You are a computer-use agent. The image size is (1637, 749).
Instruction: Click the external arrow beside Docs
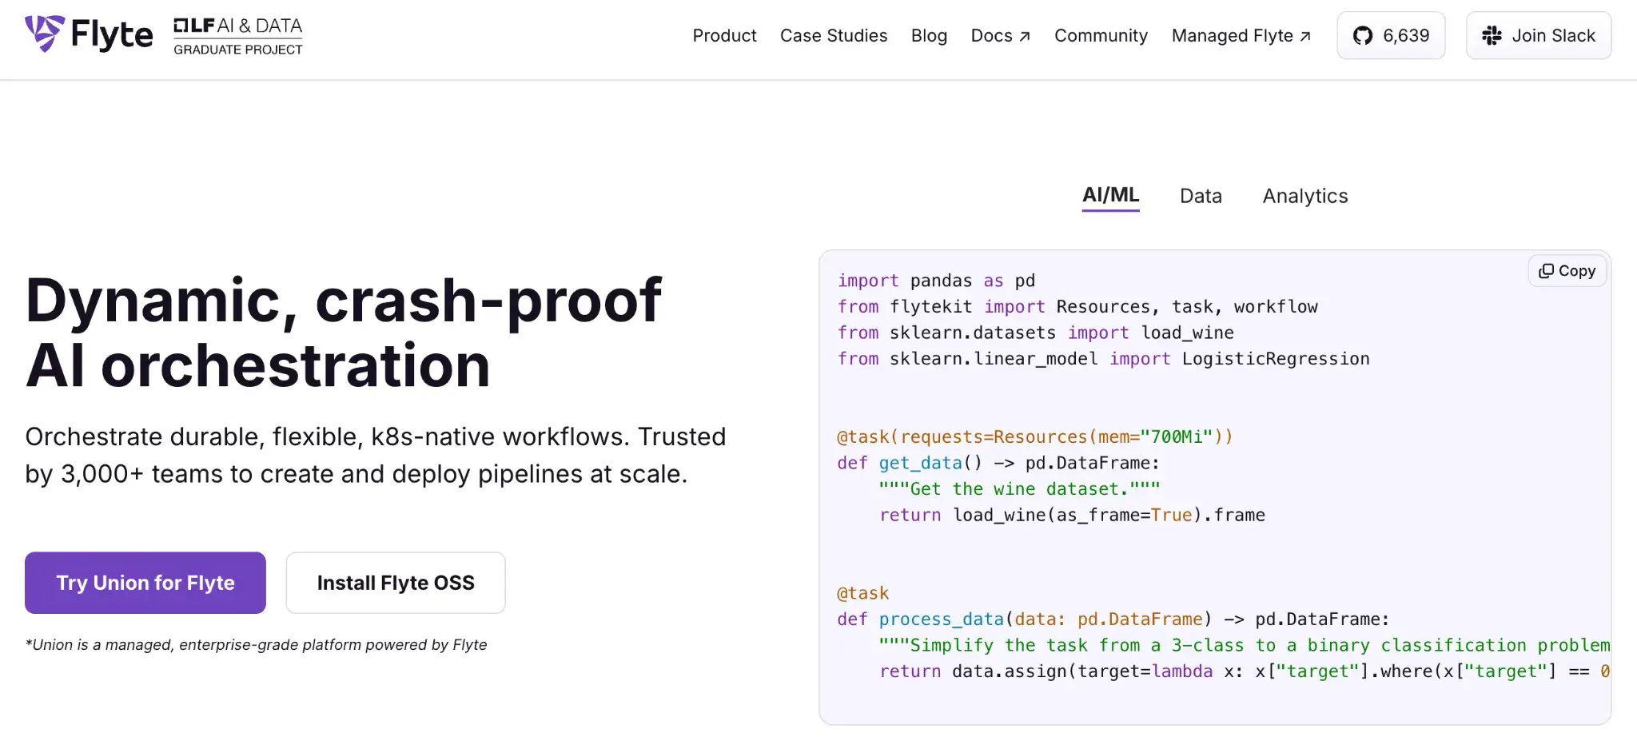pyautogui.click(x=1025, y=37)
